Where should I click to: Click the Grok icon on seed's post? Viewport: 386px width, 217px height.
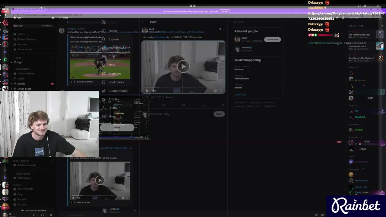[220, 29]
